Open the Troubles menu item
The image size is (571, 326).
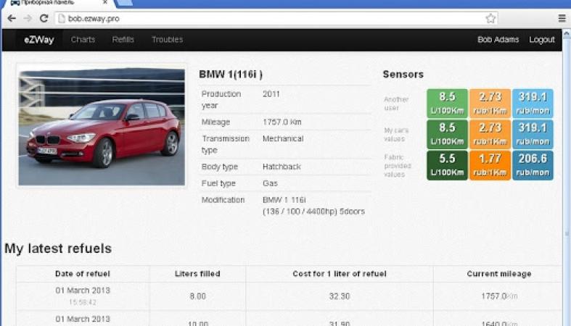[x=167, y=40]
